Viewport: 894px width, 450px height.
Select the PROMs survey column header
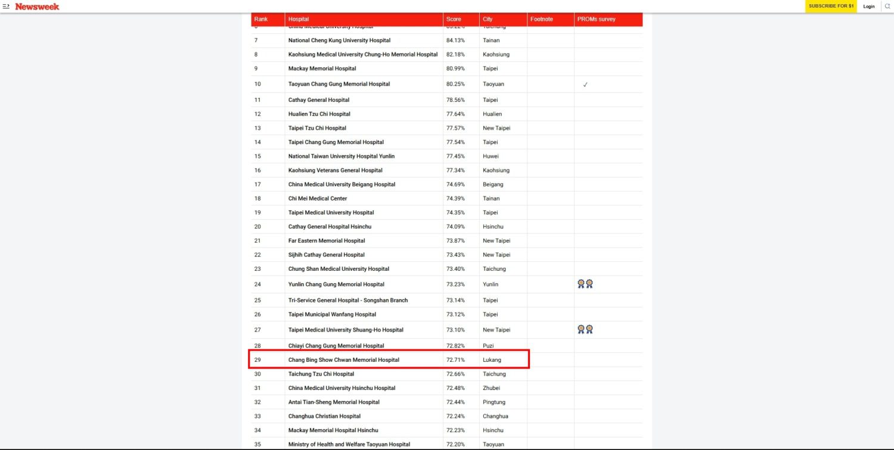(x=596, y=20)
